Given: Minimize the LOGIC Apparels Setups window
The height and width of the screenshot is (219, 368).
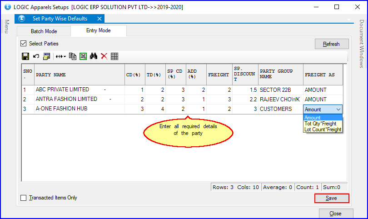Looking at the screenshot, I should click(x=316, y=7).
